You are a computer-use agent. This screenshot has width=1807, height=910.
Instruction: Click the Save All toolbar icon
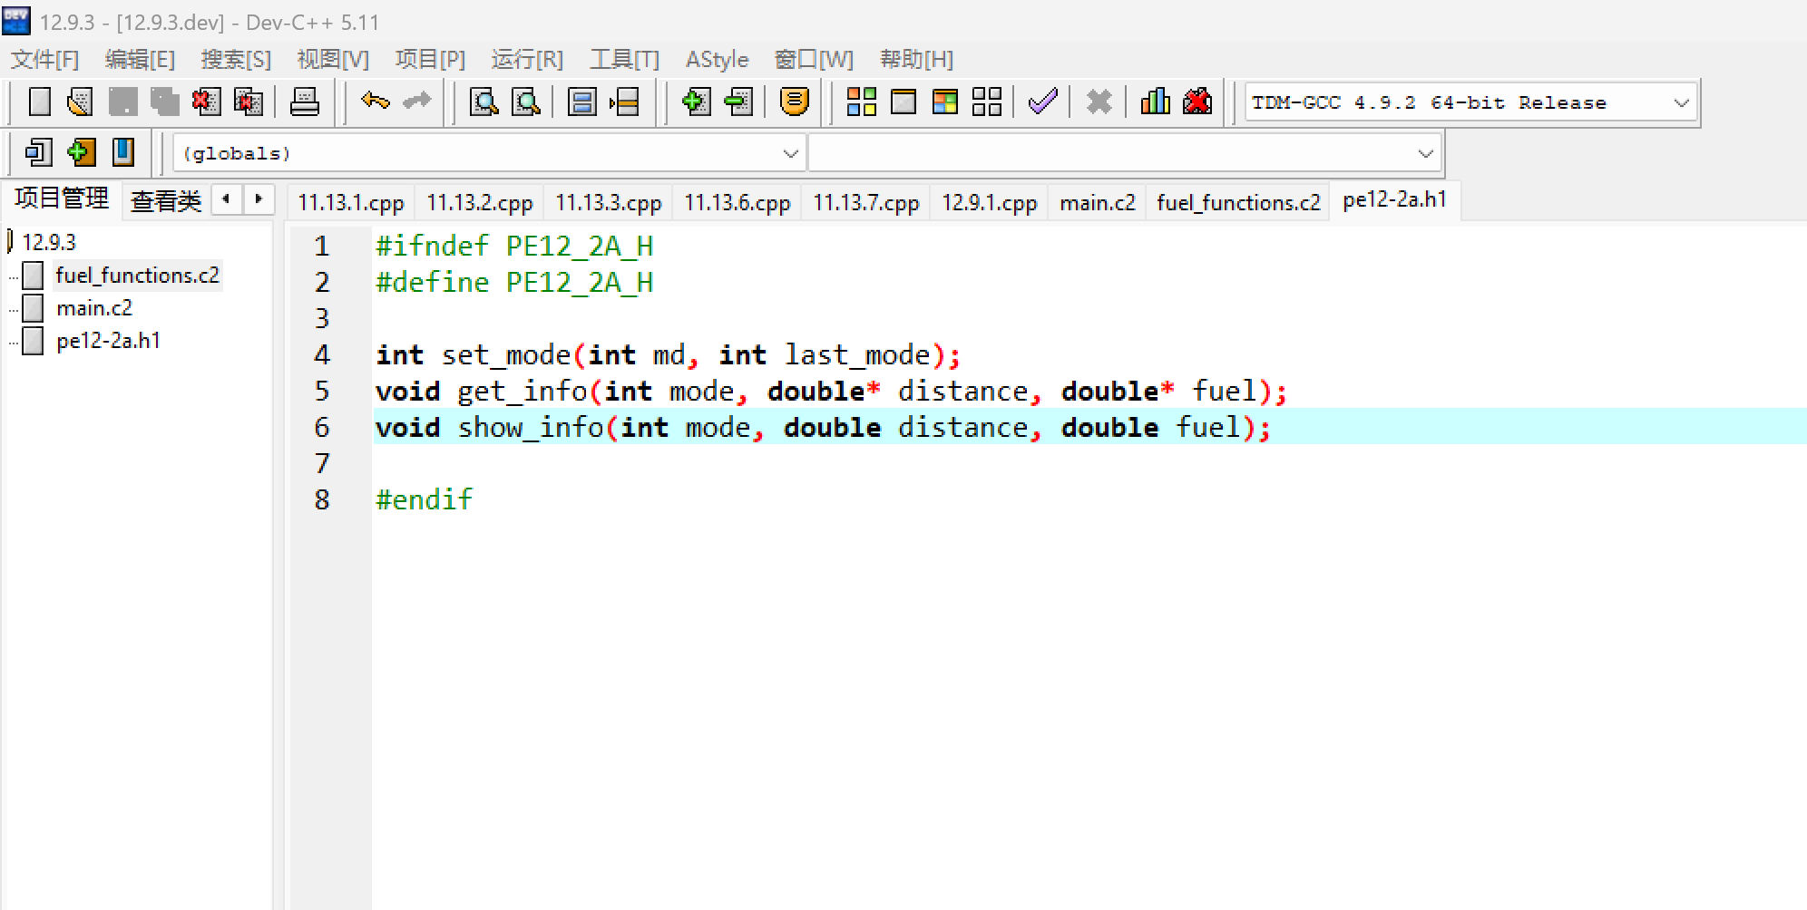pos(164,102)
